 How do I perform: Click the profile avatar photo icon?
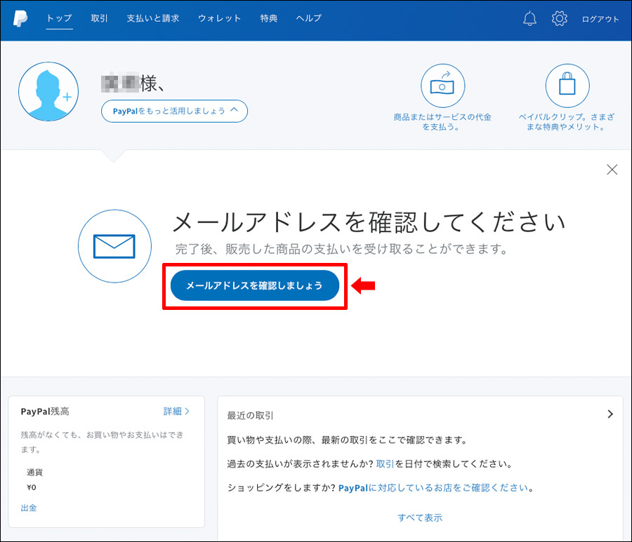48,91
